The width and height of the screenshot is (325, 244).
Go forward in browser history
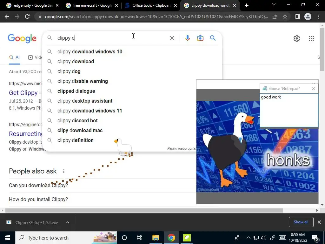17,17
